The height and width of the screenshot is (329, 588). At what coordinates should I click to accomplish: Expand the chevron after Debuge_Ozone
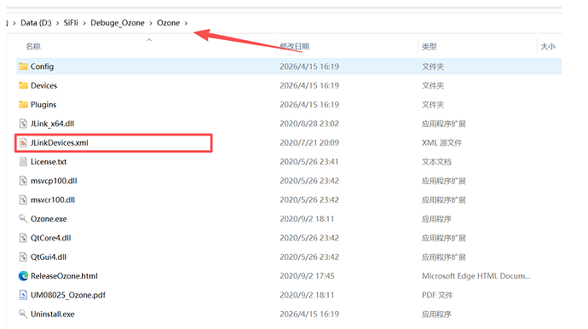151,23
